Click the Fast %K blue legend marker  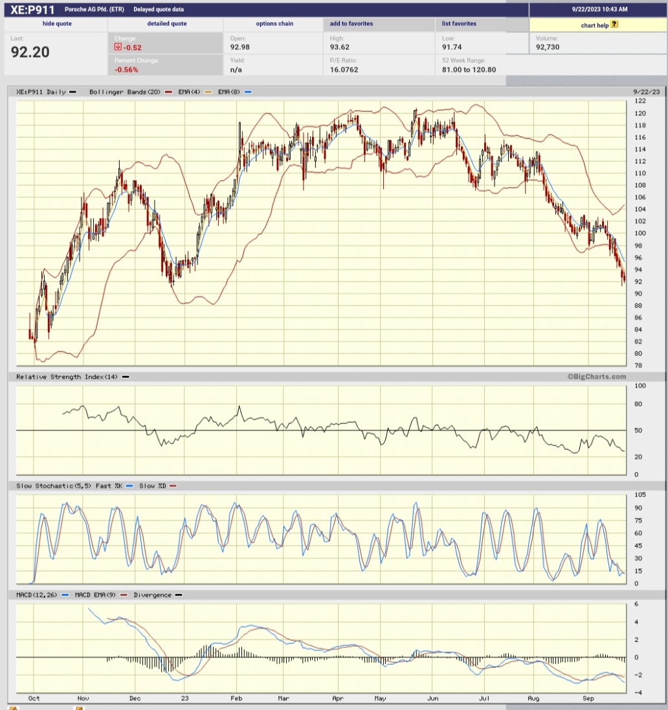tap(129, 485)
